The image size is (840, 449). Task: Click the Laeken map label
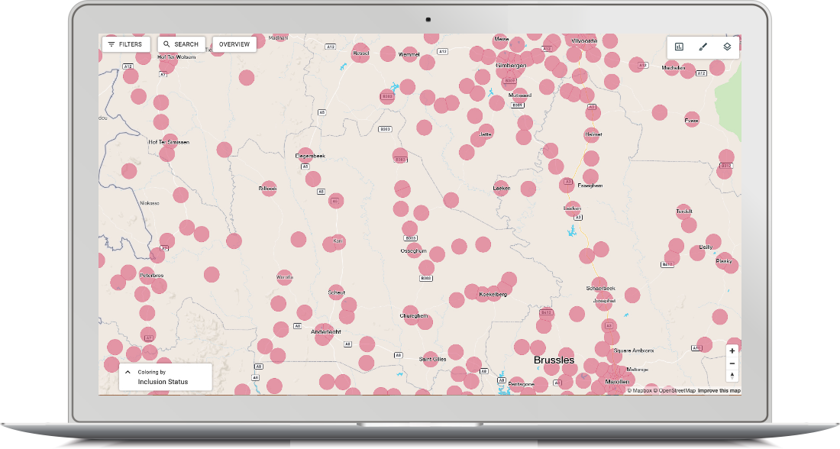pyautogui.click(x=502, y=188)
